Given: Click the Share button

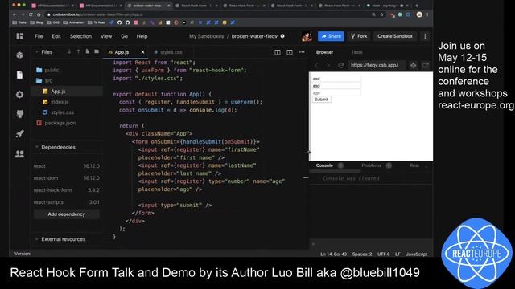Looking at the screenshot, I should click(331, 36).
